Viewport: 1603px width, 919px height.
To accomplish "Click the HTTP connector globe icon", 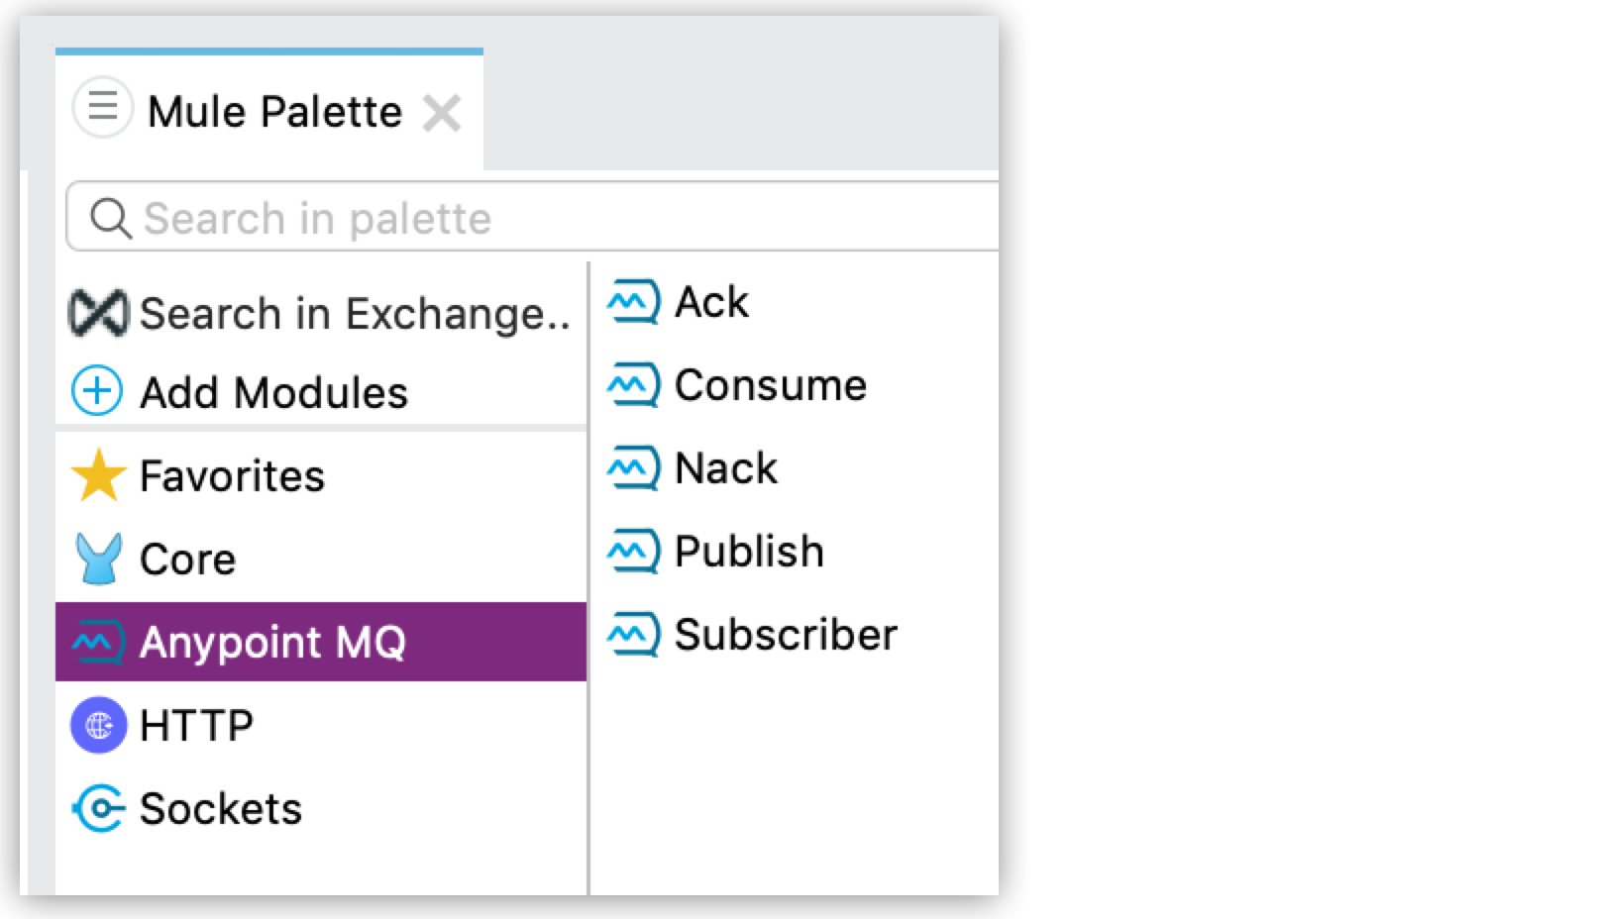I will pos(98,726).
